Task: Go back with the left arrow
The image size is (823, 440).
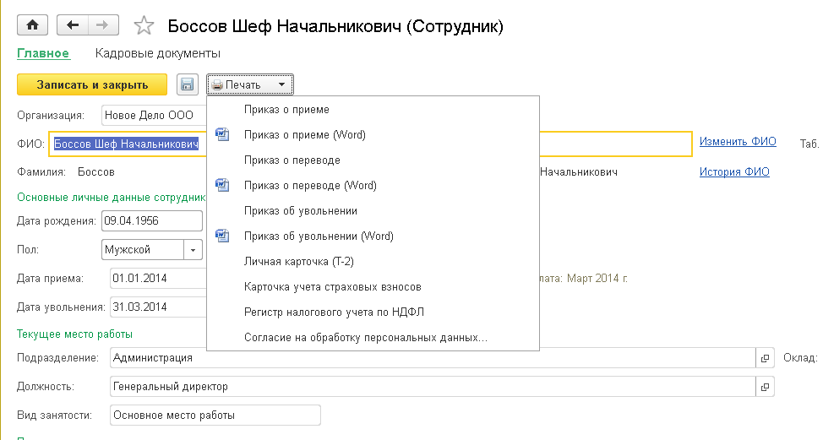Action: pyautogui.click(x=73, y=25)
